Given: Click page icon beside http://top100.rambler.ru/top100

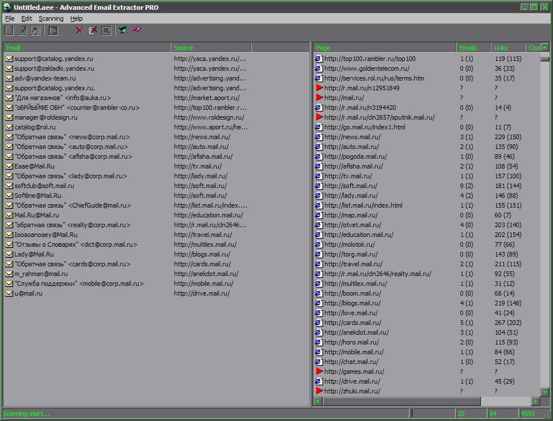Looking at the screenshot, I should (x=319, y=59).
